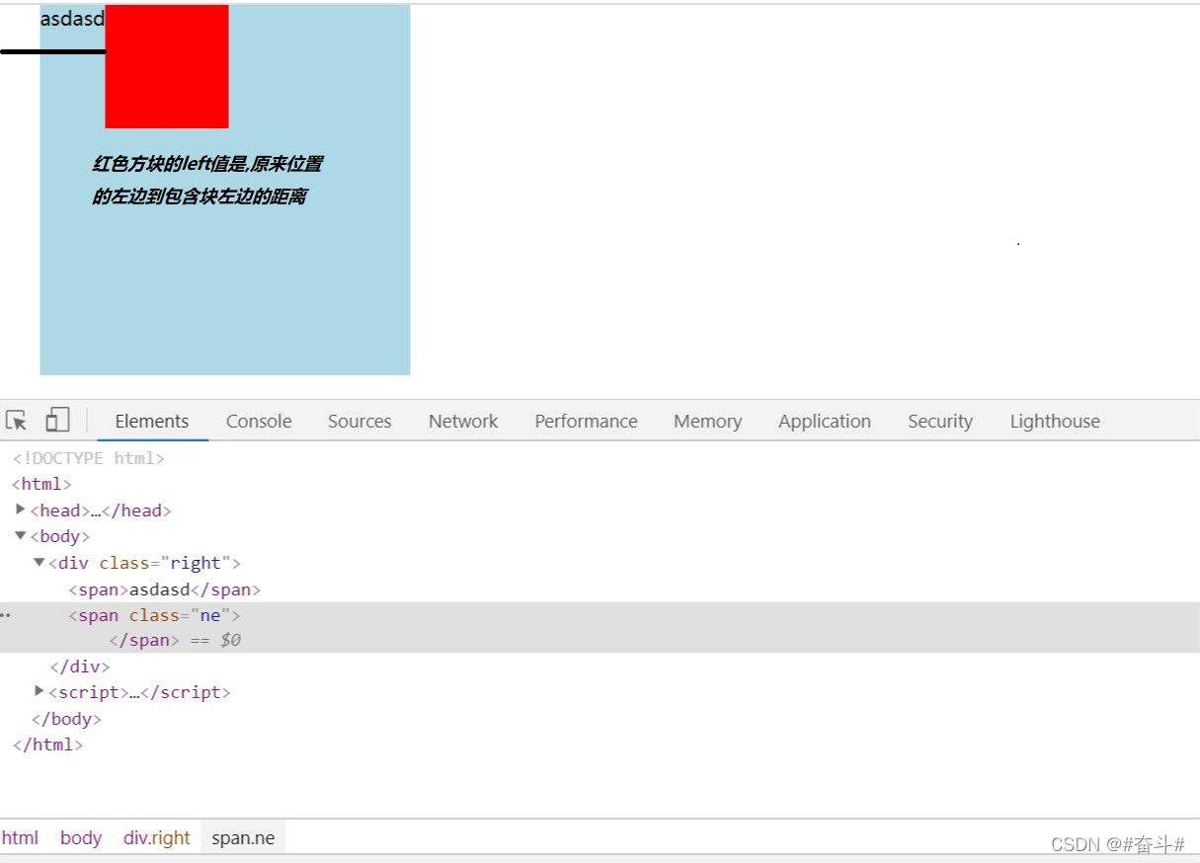Image resolution: width=1200 pixels, height=863 pixels.
Task: Select the closing html tag line
Action: tap(47, 745)
